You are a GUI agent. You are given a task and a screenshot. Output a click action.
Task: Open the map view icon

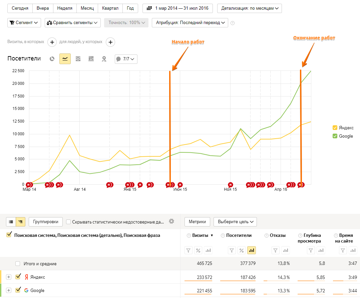104,59
